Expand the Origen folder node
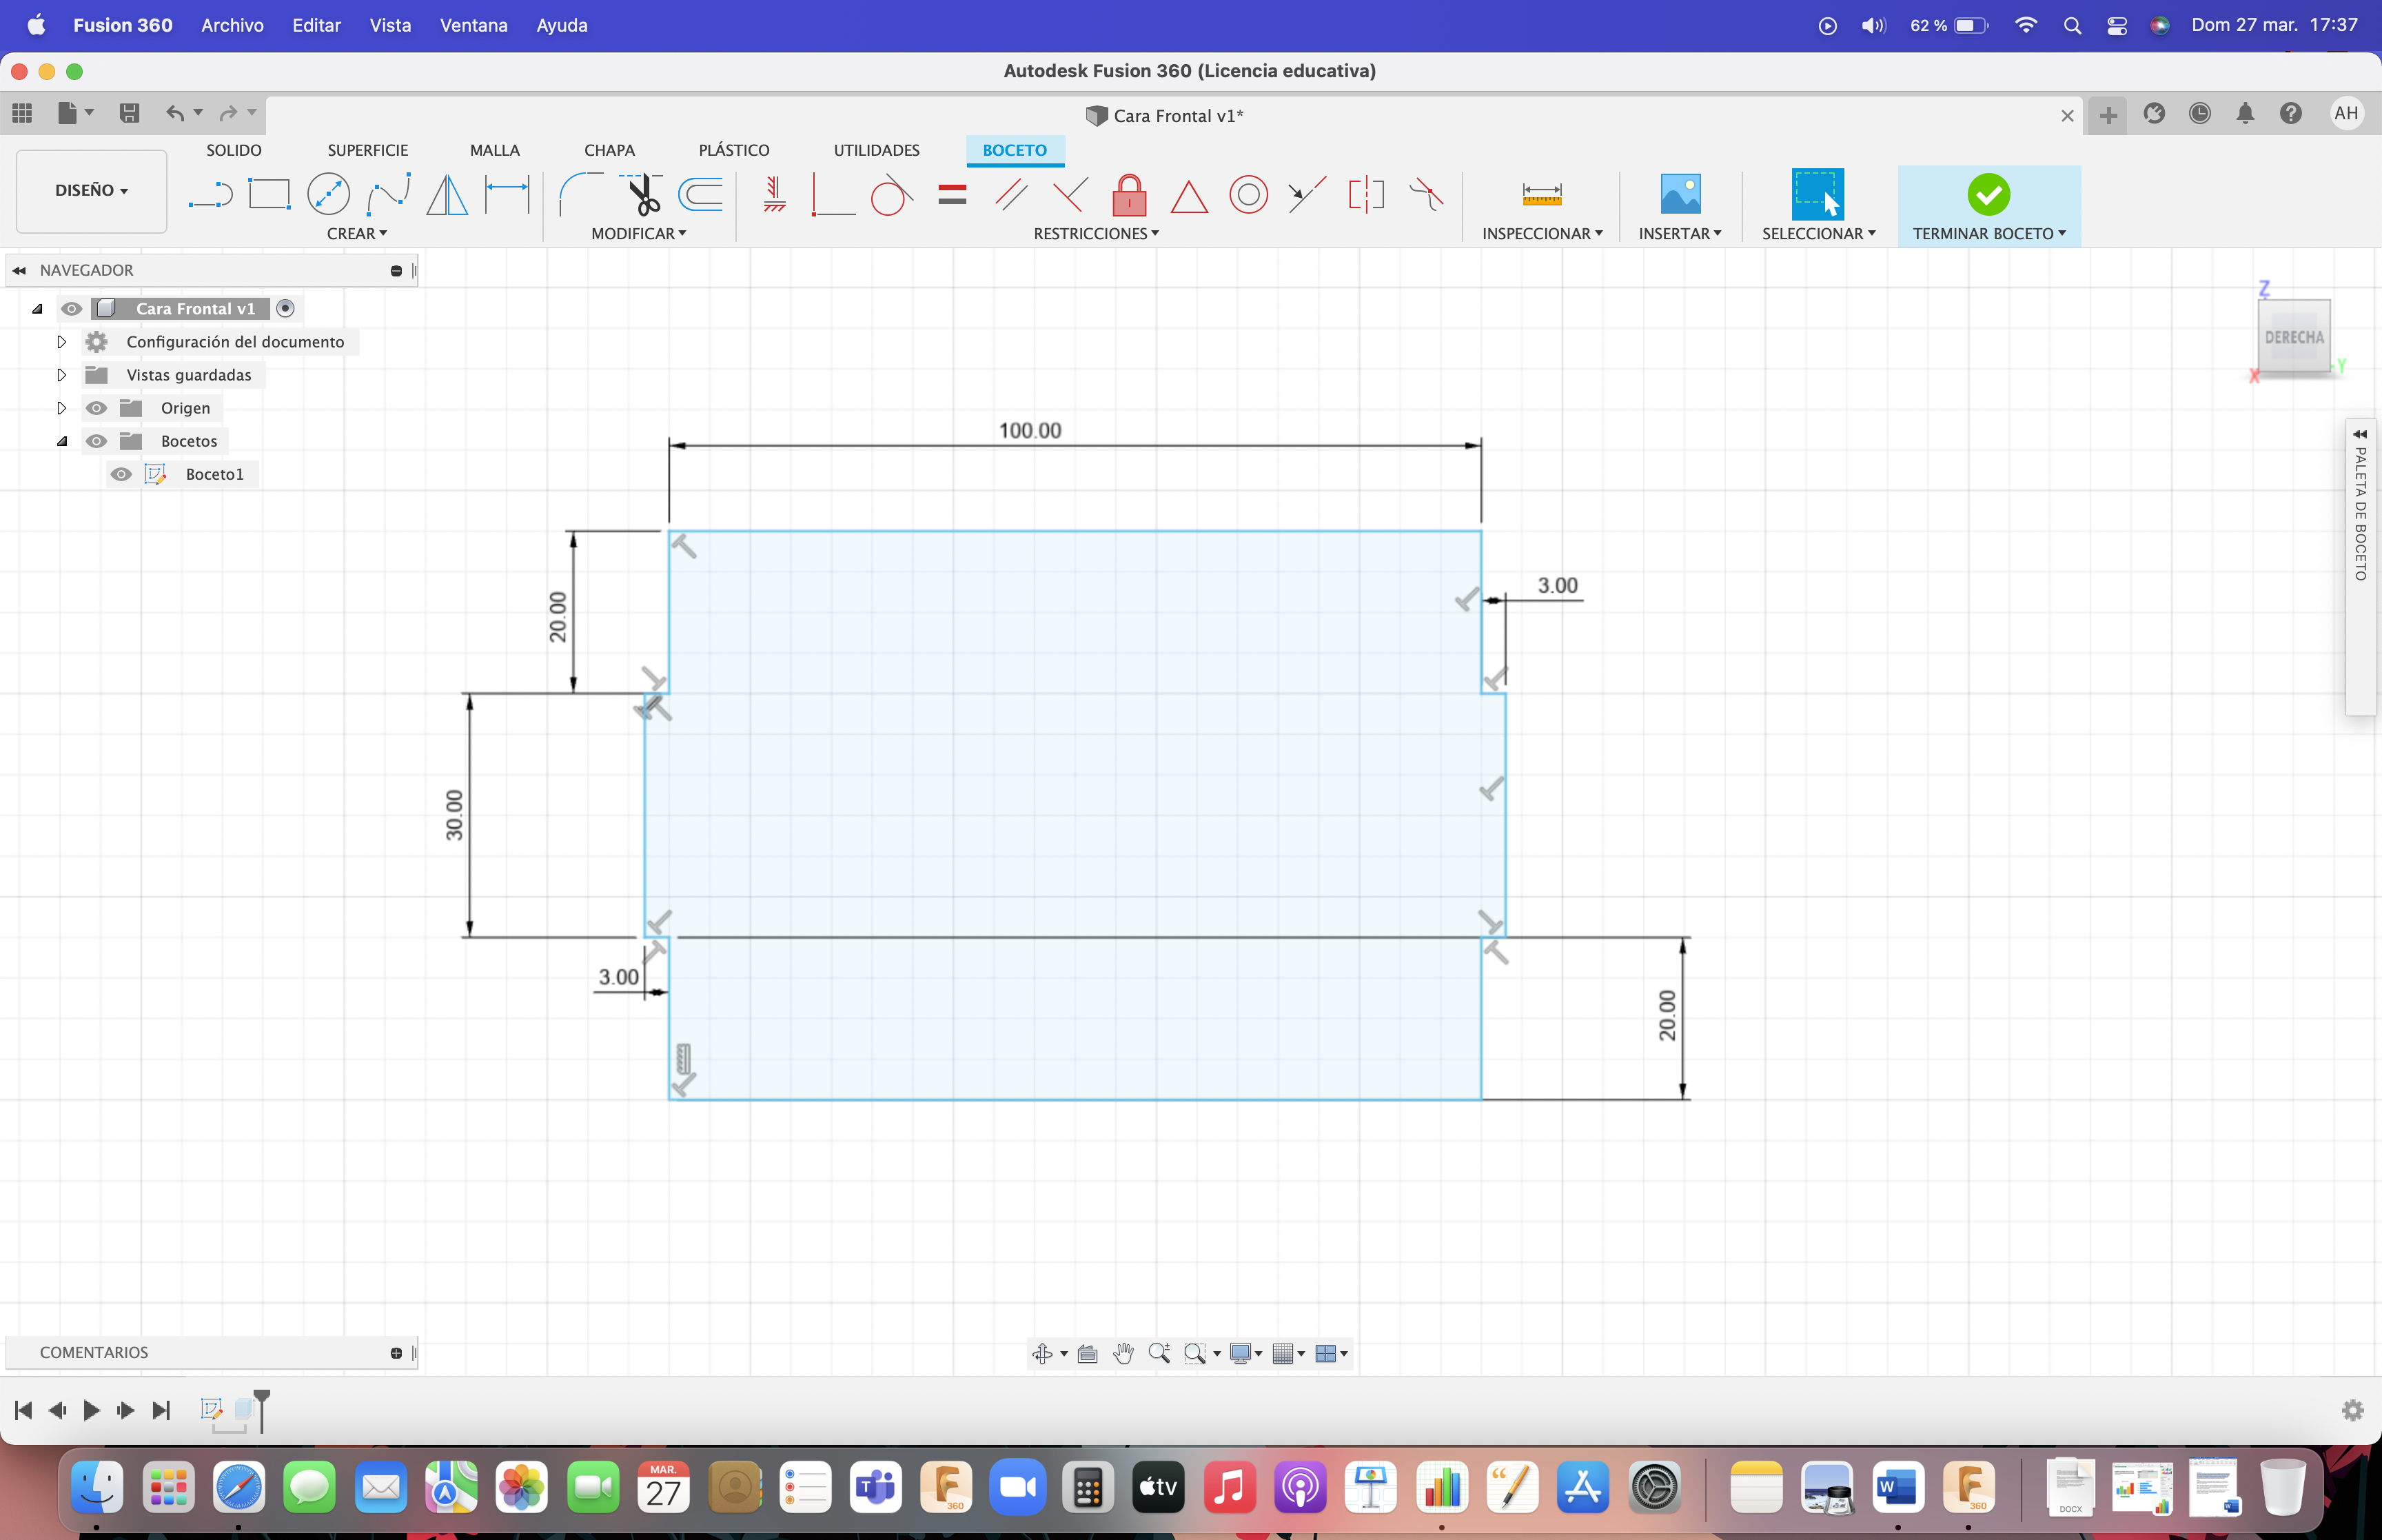 (61, 408)
